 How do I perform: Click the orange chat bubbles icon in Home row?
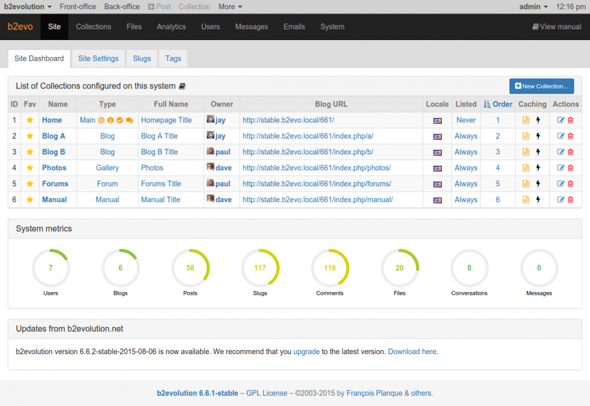[x=130, y=120]
